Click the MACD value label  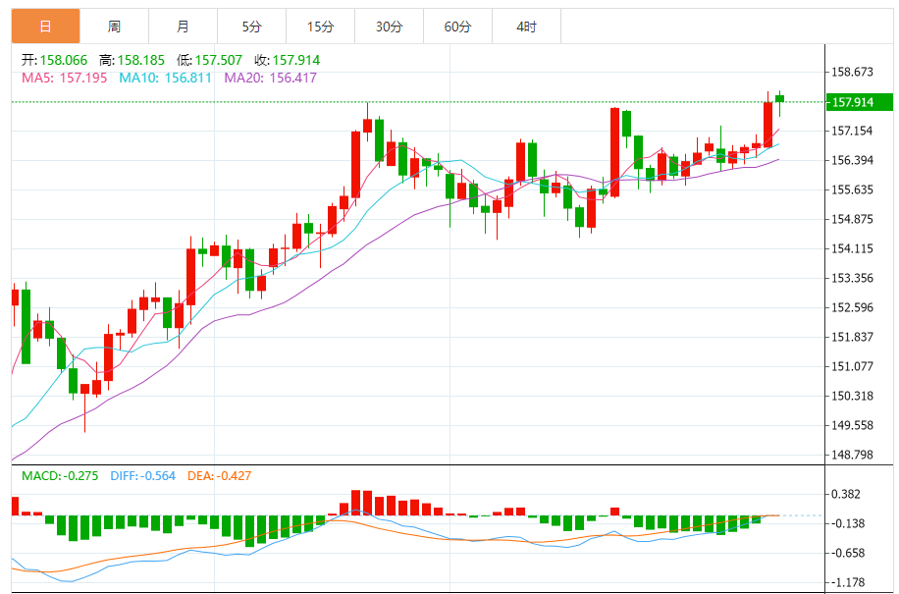(61, 476)
